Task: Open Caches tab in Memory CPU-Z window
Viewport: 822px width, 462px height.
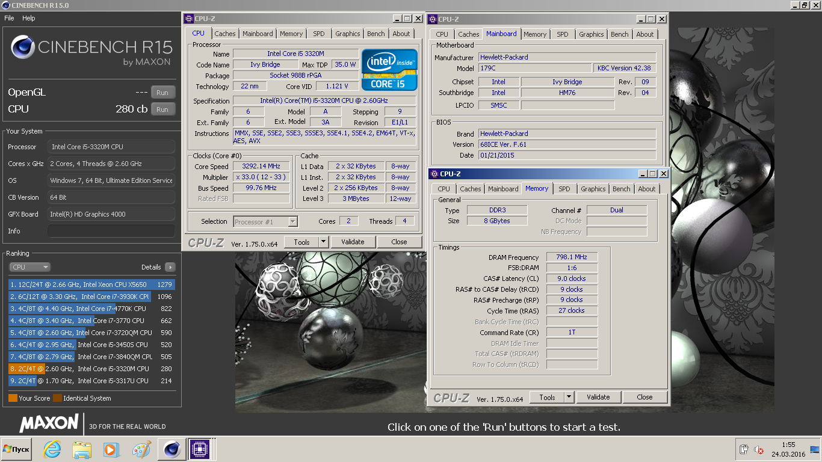Action: (x=471, y=189)
